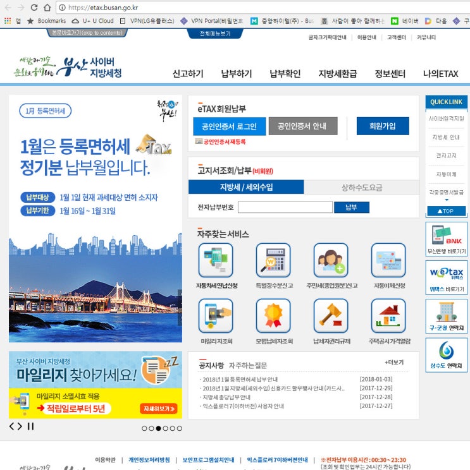Open the 다음 bookmark
470x470 pixels.
pos(436,21)
